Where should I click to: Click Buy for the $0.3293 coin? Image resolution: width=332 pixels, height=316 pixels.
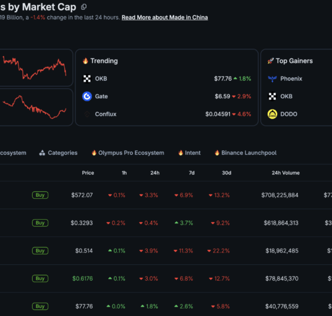pos(40,223)
